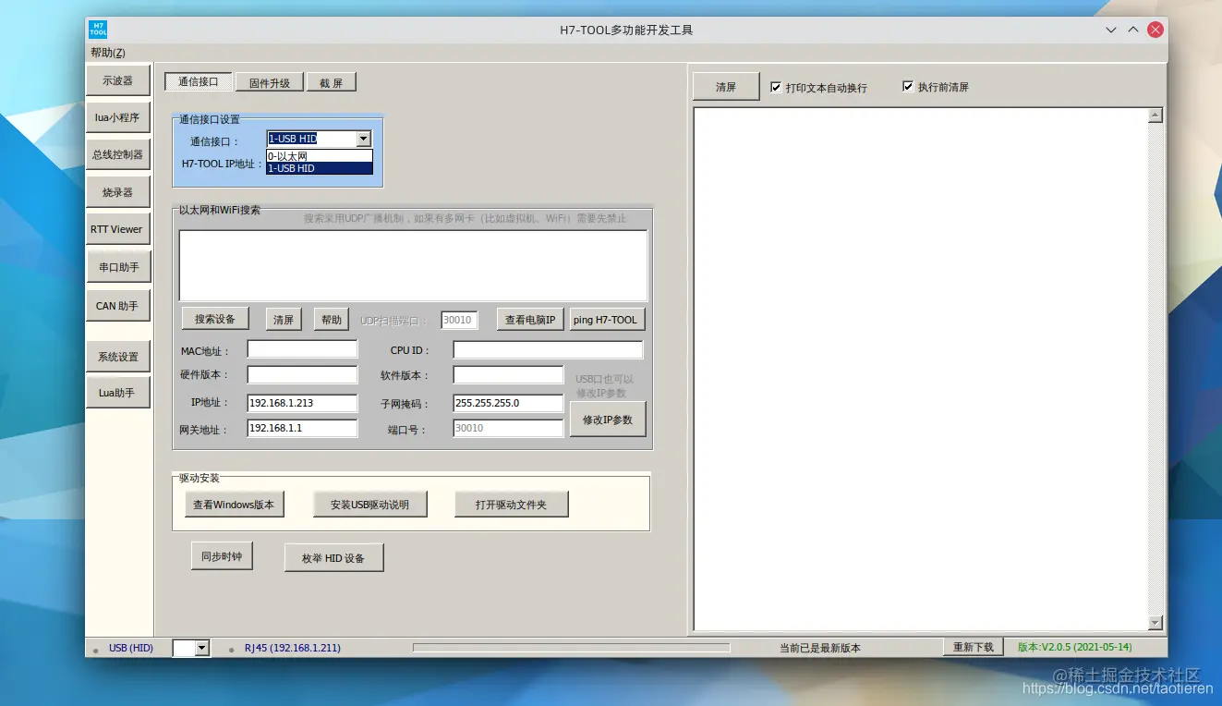Image resolution: width=1222 pixels, height=706 pixels.
Task: Open the CAN 助手 sidebar page
Action: [x=117, y=306]
